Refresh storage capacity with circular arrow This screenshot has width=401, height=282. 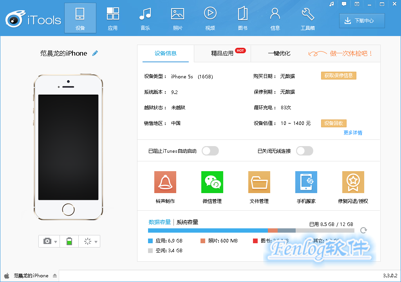(363, 230)
